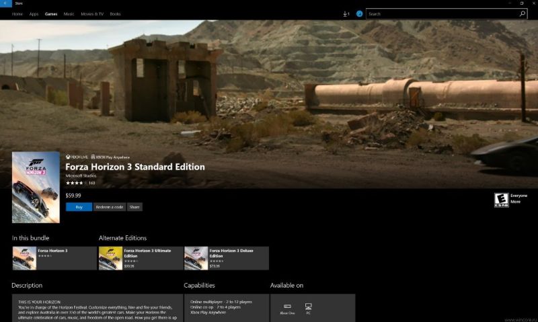The width and height of the screenshot is (538, 322).
Task: Open Forza Horizon 3 Ultimate Edition card
Action: (141, 258)
